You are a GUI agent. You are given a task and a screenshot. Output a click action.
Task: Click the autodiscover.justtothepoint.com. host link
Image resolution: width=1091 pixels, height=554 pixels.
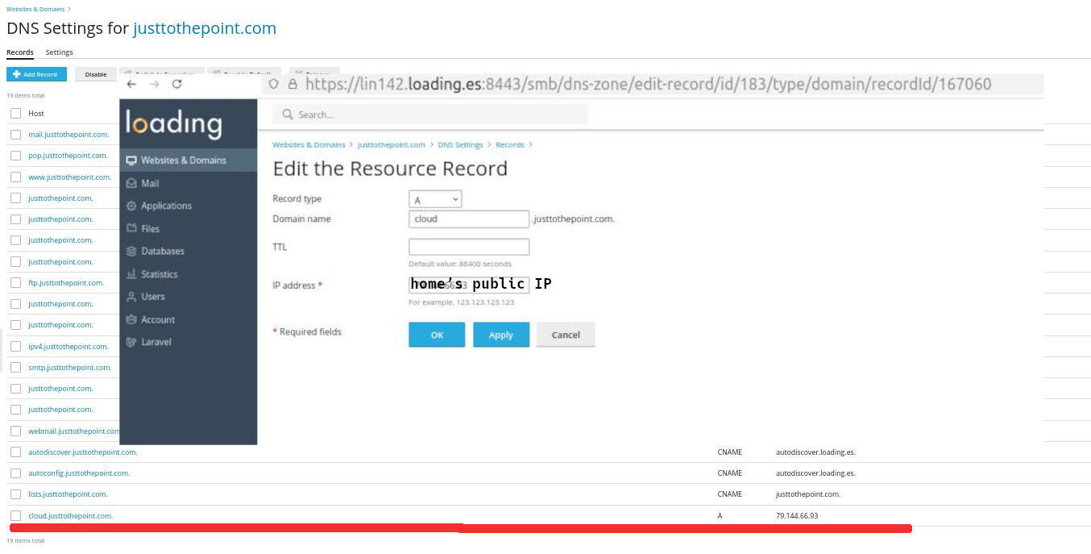click(82, 452)
